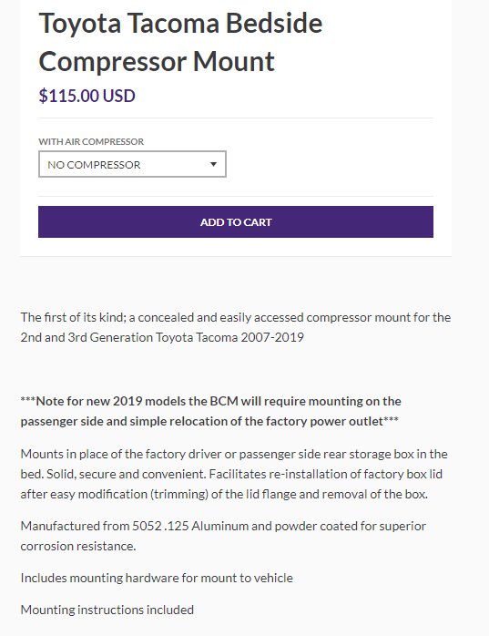Click the 'Mounting instructions included' line
489x636 pixels.
(x=107, y=610)
